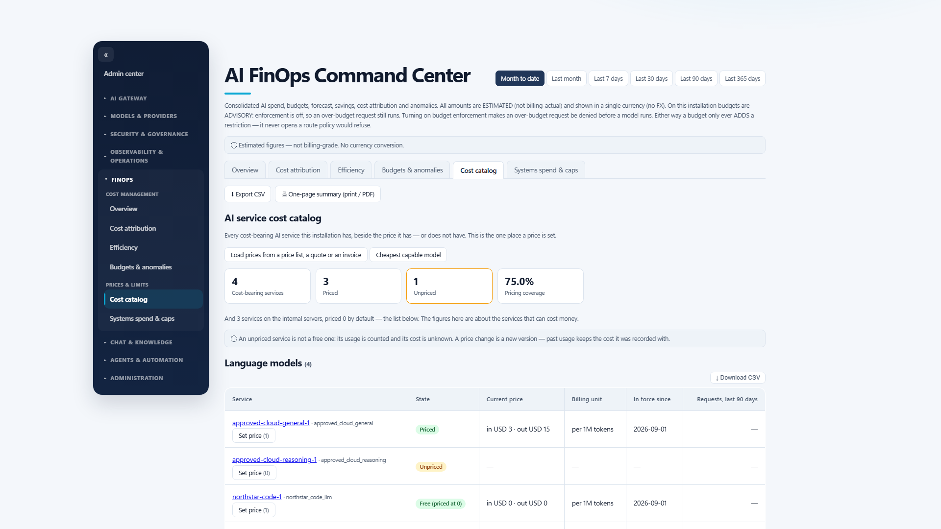The image size is (941, 529).
Task: Click the Admin center heading
Action: tap(124, 73)
